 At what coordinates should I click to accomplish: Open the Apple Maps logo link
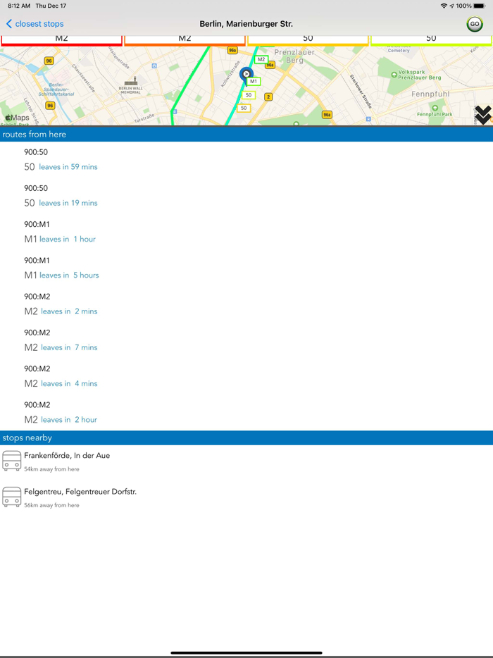pyautogui.click(x=17, y=118)
